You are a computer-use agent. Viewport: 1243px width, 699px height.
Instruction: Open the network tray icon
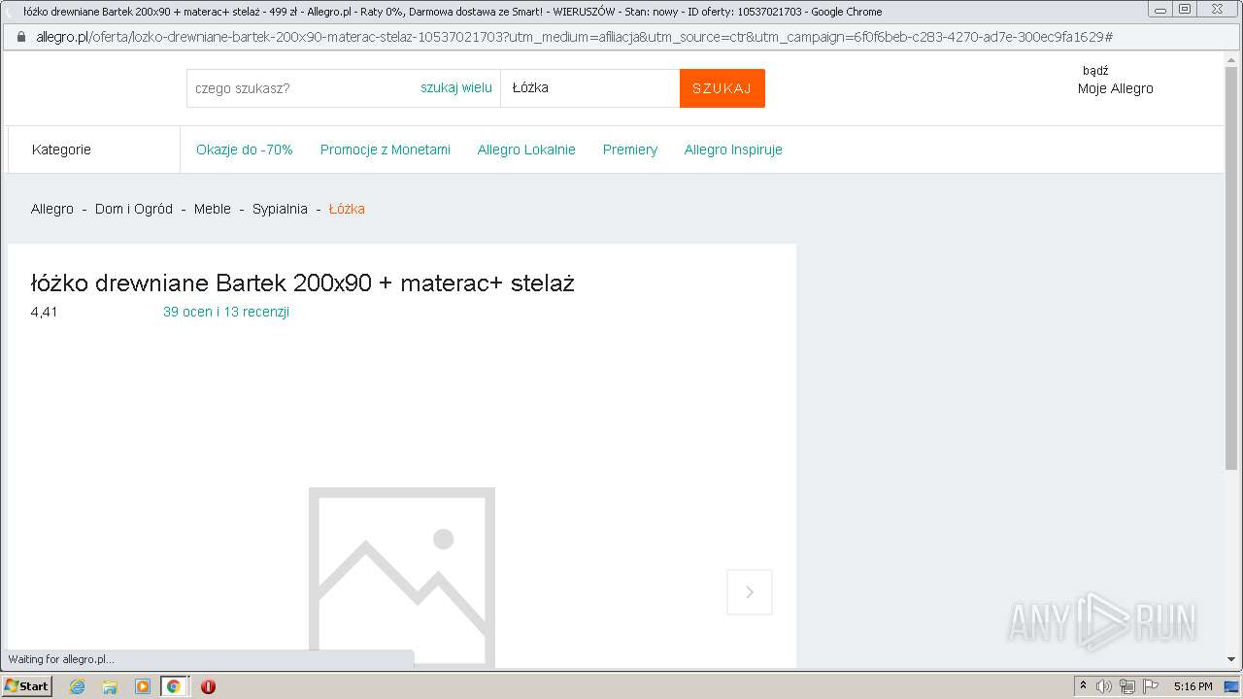pos(1127,686)
